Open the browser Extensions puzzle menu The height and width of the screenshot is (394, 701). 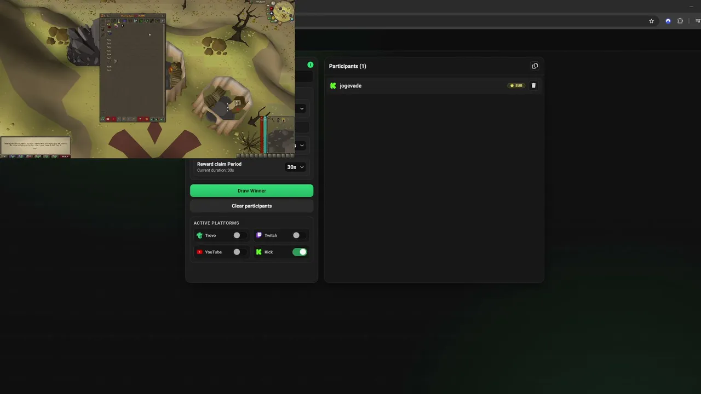point(680,21)
